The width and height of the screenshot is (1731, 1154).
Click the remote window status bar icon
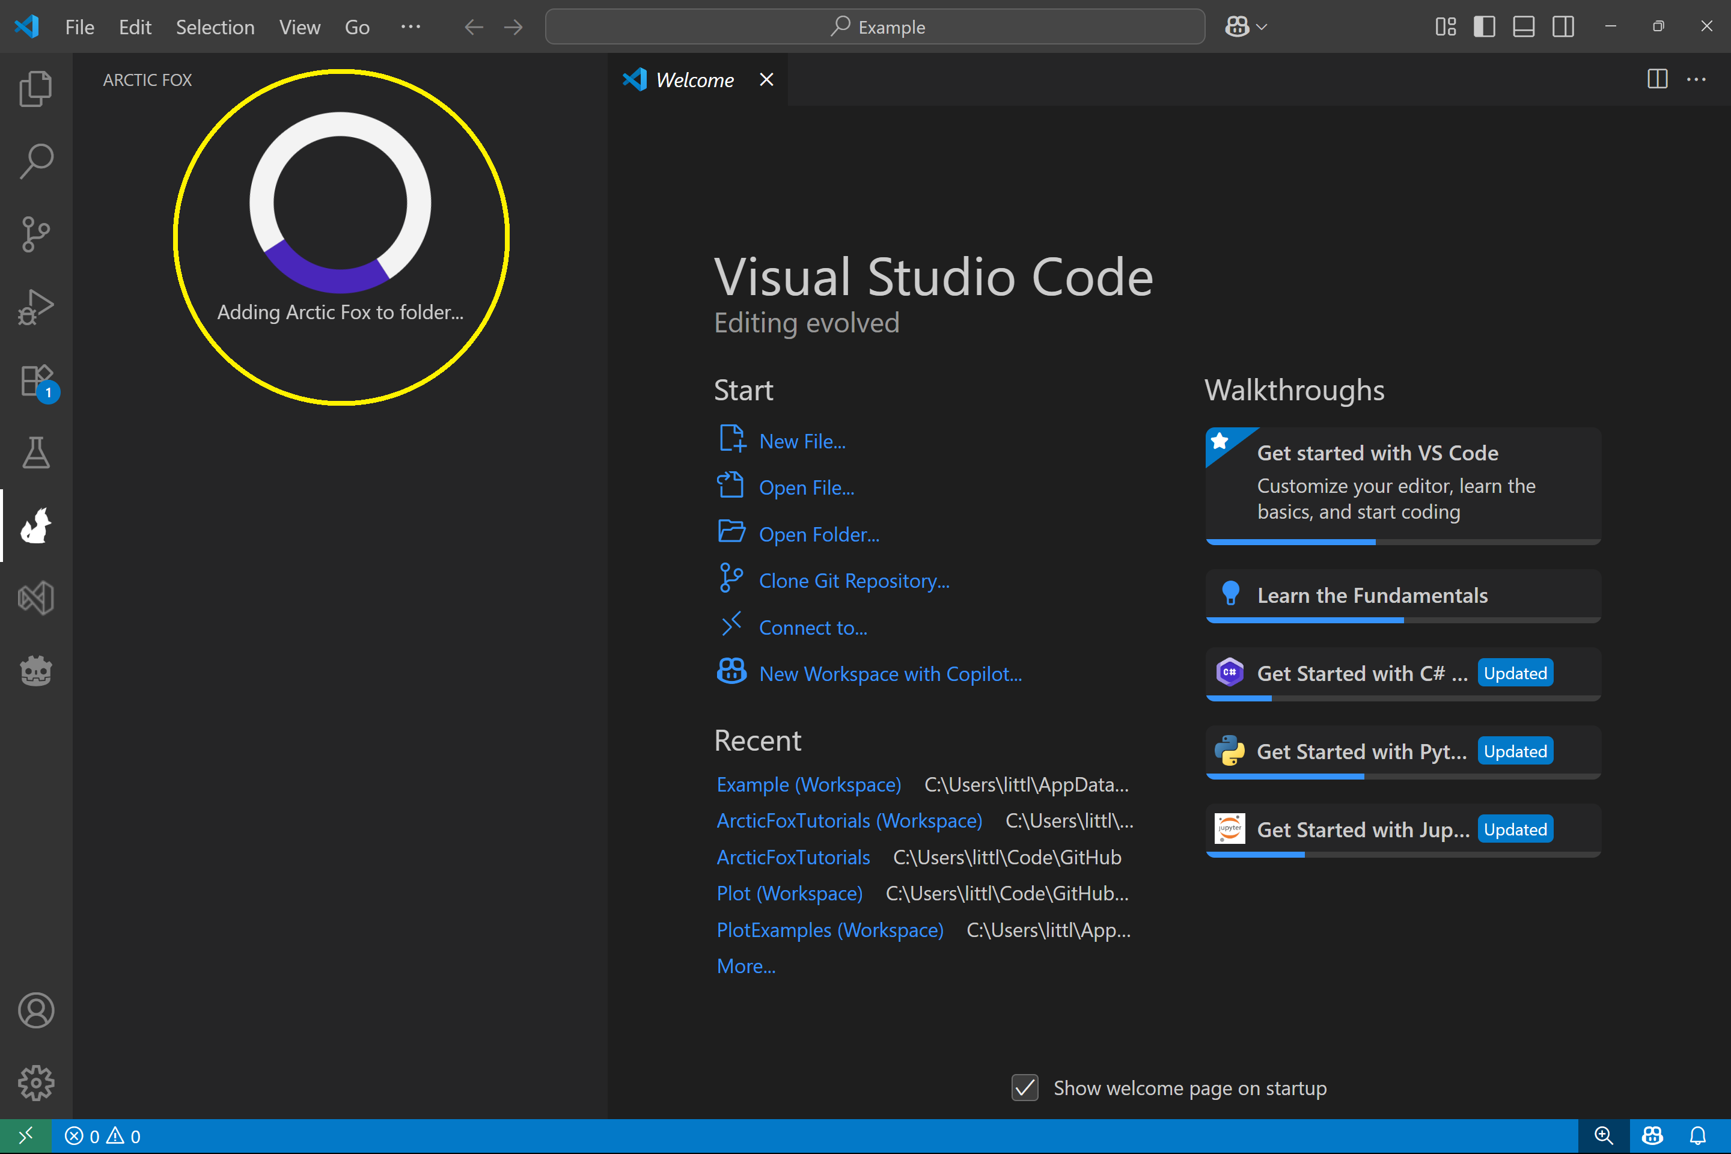click(25, 1137)
